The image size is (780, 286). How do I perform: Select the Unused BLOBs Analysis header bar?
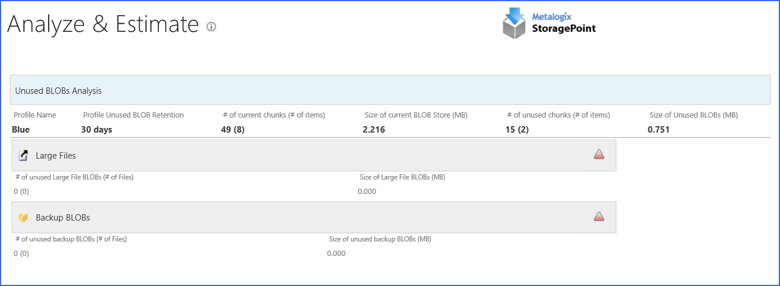390,90
